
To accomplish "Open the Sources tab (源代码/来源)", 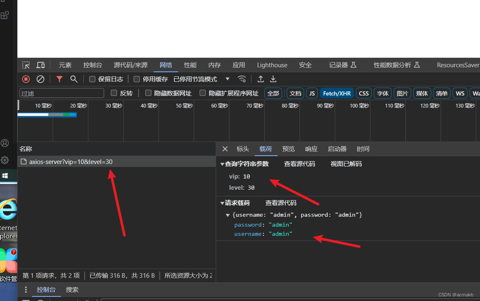I will click(131, 65).
